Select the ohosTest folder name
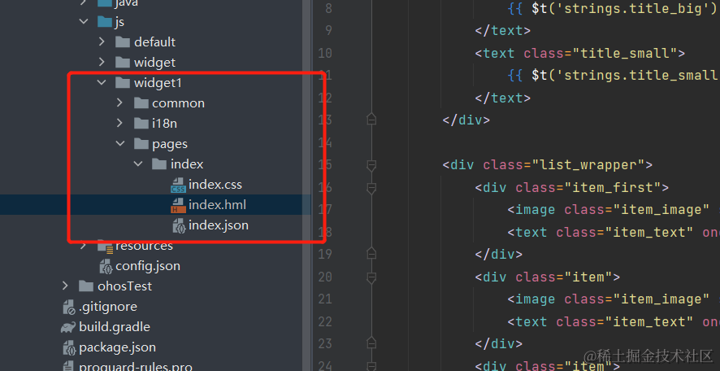Screen dimensions: 720x371 coord(124,286)
